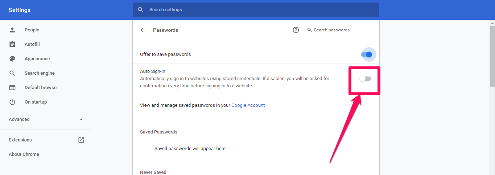Enable the Auto Sign-in toggle
Viewport: 495px width, 175px height.
coord(365,79)
